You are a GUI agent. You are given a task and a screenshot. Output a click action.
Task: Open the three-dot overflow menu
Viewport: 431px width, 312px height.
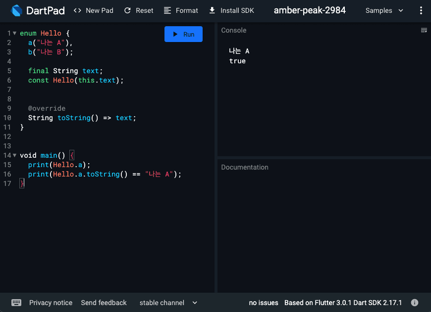coord(421,10)
